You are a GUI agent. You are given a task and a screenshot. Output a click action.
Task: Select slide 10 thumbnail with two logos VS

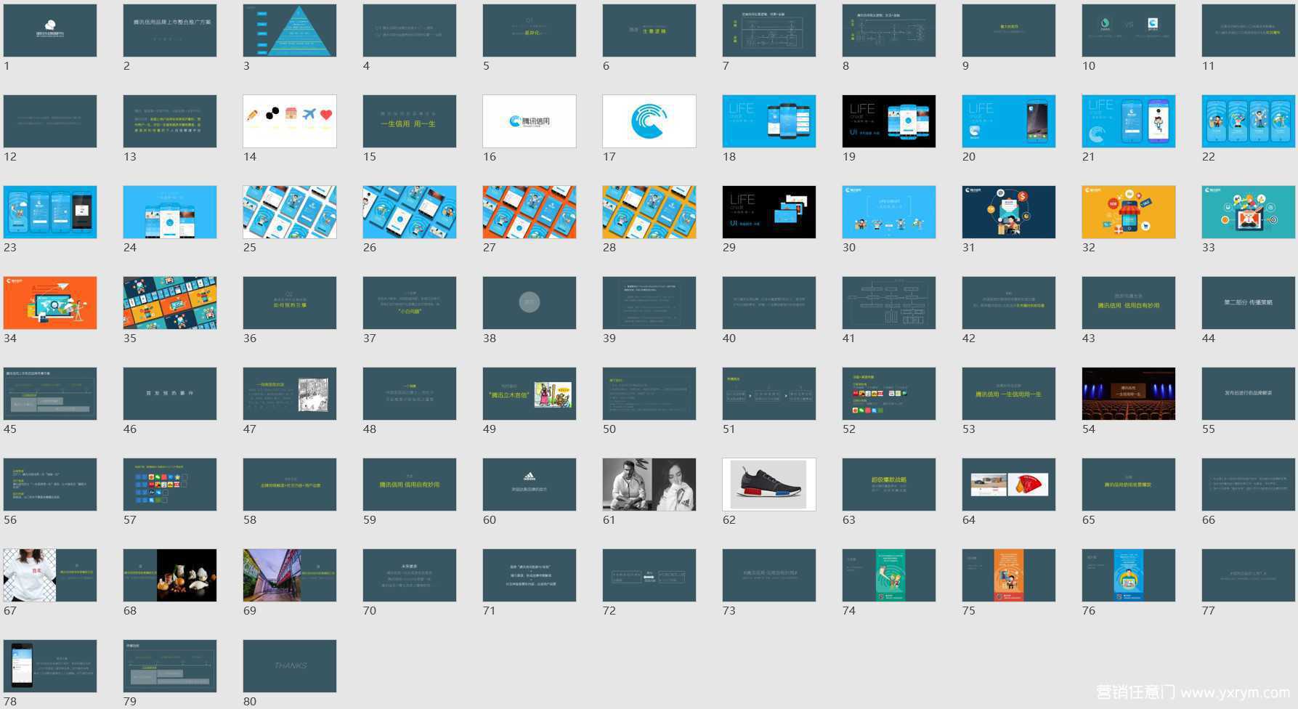[1129, 31]
